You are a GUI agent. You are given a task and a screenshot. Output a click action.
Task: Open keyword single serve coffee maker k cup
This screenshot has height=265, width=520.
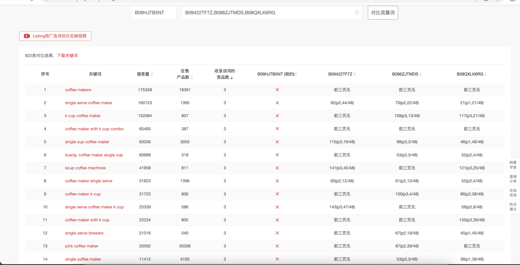tap(94, 207)
